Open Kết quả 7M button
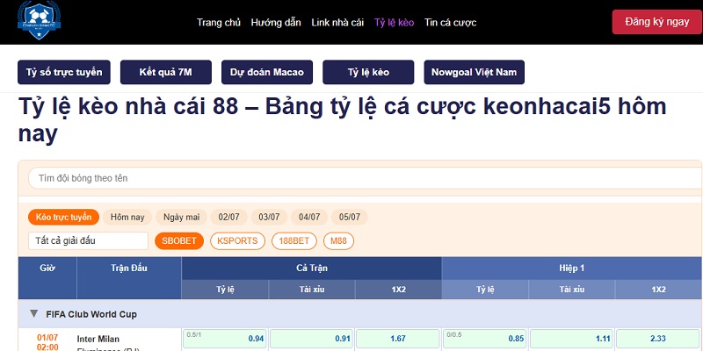Viewport: 703px width, 351px height. (x=166, y=72)
